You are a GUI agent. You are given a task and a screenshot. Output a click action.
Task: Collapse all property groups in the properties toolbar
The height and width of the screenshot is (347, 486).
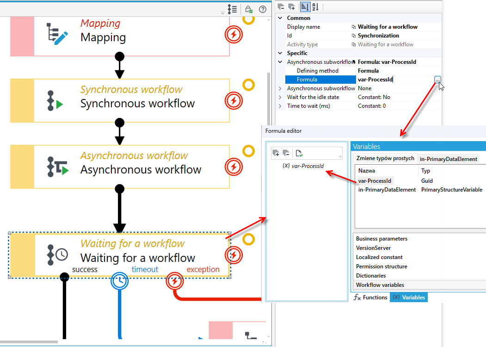pyautogui.click(x=281, y=7)
